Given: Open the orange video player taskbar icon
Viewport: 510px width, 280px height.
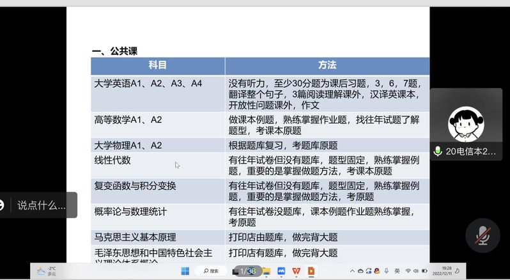Looking at the screenshot, I should 311,271.
